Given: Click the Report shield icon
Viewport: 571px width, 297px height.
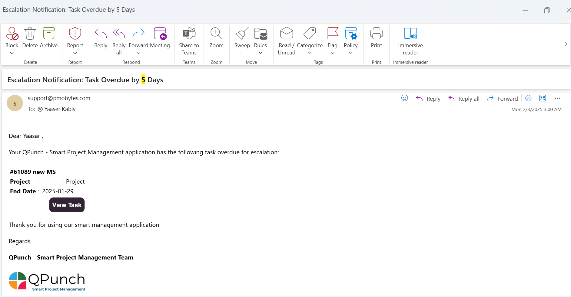Looking at the screenshot, I should (75, 34).
